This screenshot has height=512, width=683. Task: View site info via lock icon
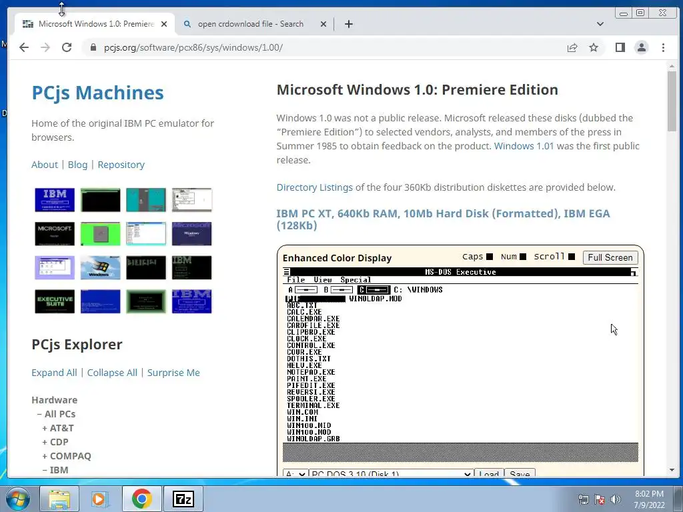[93, 47]
